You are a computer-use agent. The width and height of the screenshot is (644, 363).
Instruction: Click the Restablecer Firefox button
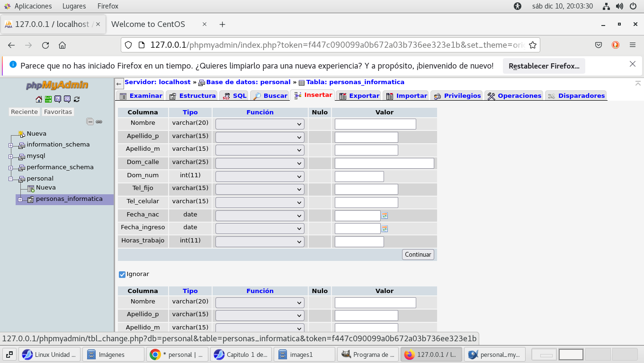pyautogui.click(x=544, y=66)
